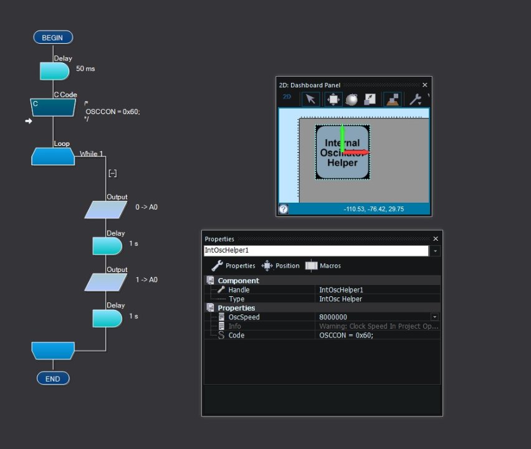Close the Properties panel
The width and height of the screenshot is (531, 449).
(436, 239)
